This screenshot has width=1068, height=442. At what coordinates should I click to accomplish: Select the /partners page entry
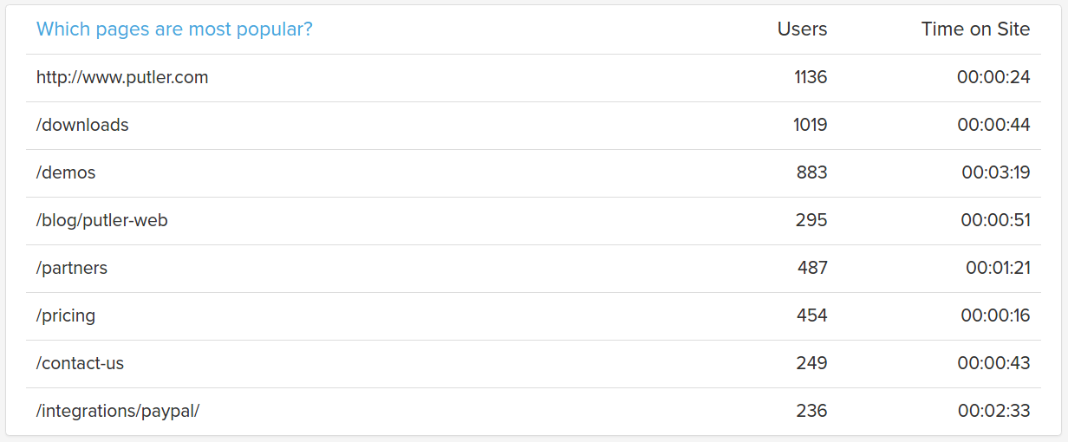coord(72,268)
